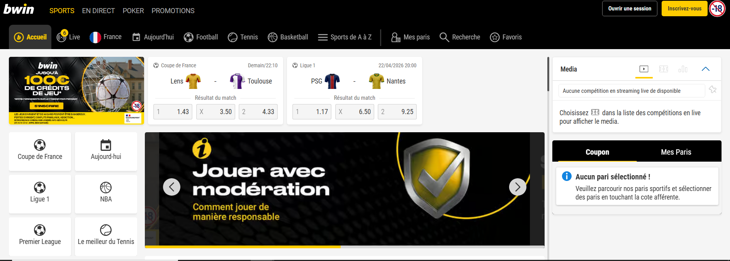The image size is (730, 261).
Task: Open the SPORTS section
Action: [x=62, y=11]
